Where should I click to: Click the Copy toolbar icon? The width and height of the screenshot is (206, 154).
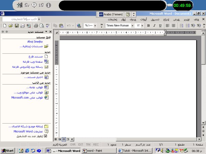coord(55,26)
